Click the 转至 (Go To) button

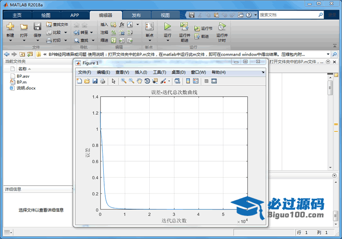coord(81,33)
